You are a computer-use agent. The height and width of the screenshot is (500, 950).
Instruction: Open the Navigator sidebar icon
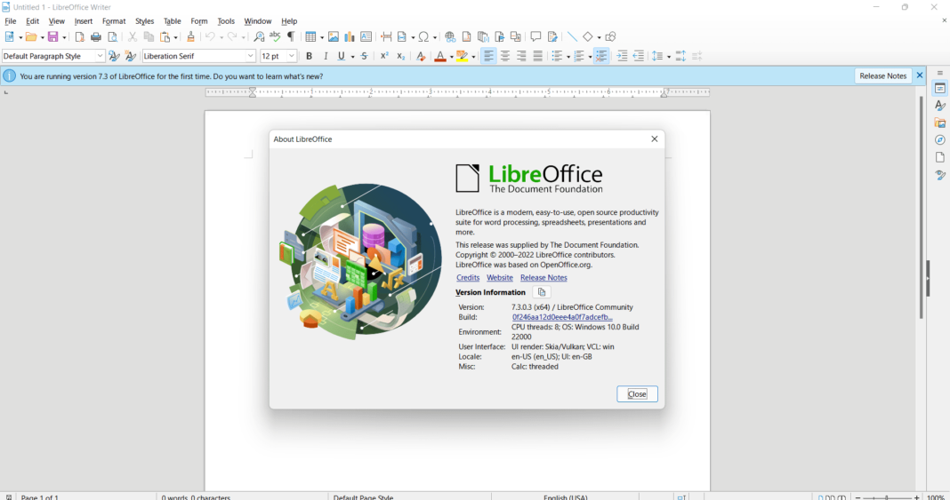[x=939, y=139]
